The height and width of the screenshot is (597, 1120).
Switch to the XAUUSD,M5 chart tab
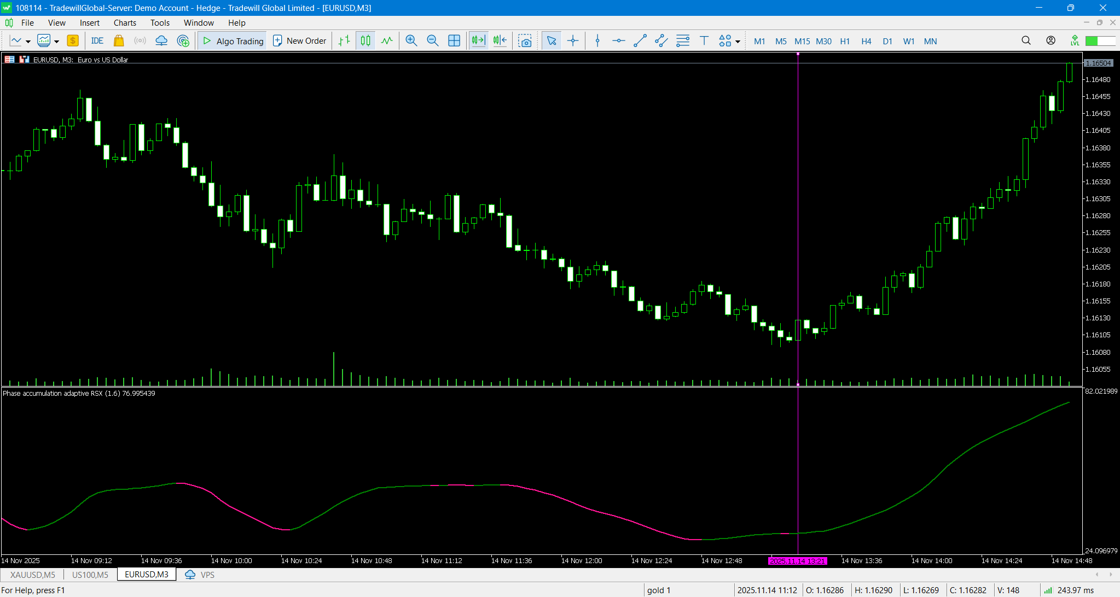pos(33,575)
